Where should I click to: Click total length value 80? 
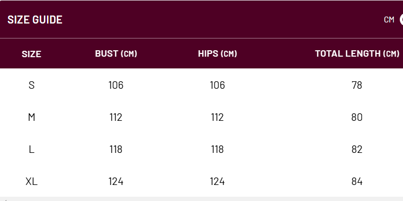click(x=357, y=117)
